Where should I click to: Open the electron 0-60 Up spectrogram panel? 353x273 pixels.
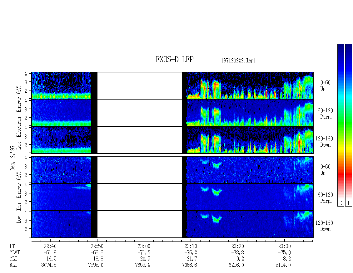click(x=172, y=85)
